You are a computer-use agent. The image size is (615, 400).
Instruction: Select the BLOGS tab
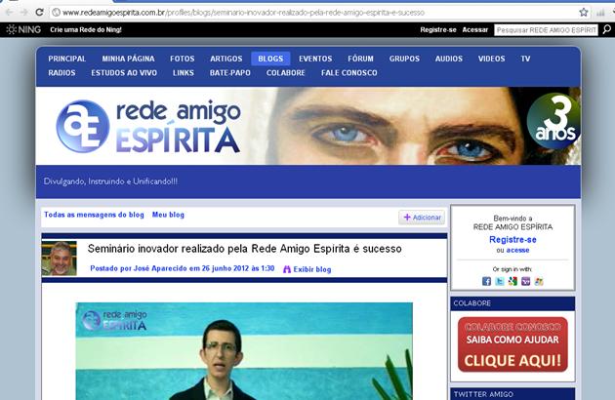pyautogui.click(x=270, y=59)
